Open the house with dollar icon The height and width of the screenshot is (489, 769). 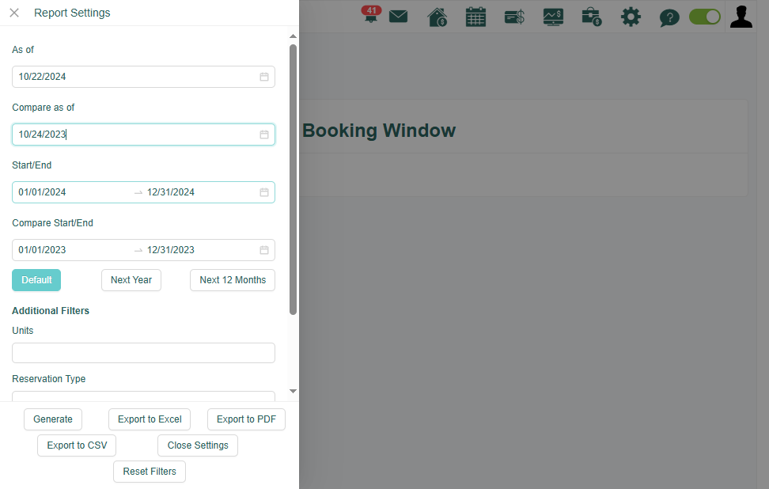coord(437,17)
